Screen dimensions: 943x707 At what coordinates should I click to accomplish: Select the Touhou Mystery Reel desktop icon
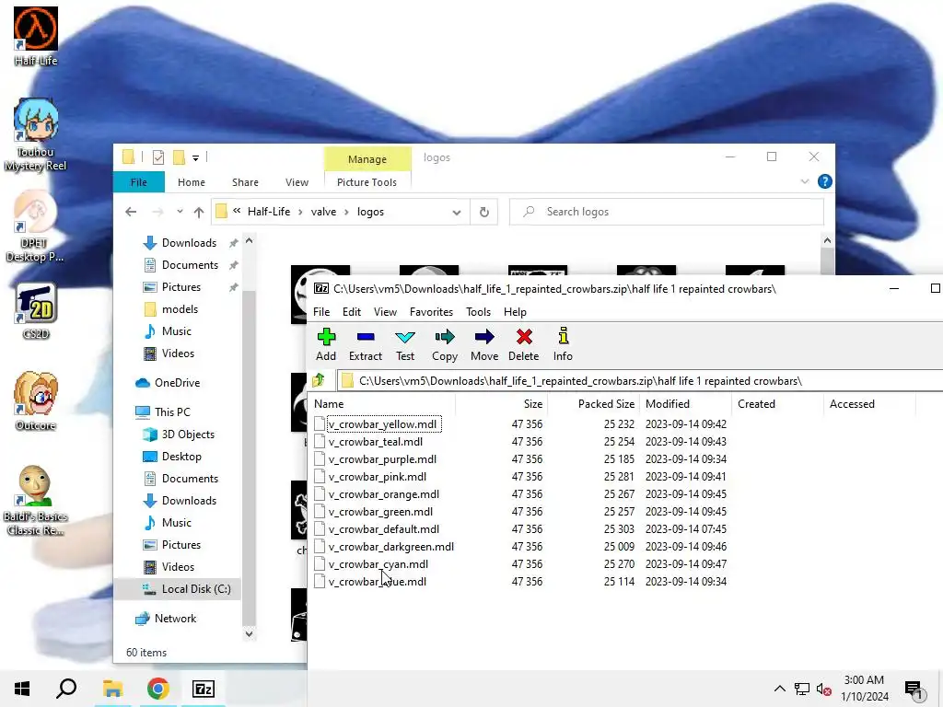(36, 134)
